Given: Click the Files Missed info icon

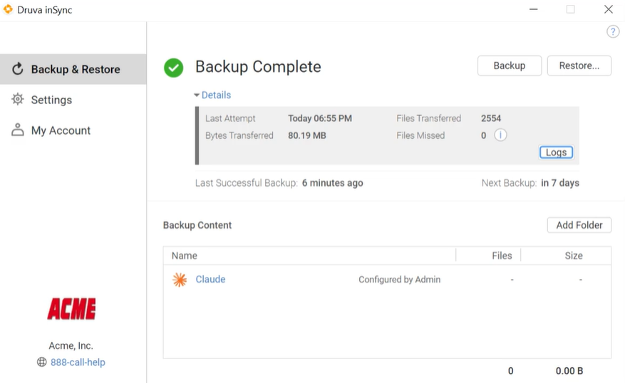Looking at the screenshot, I should (500, 135).
